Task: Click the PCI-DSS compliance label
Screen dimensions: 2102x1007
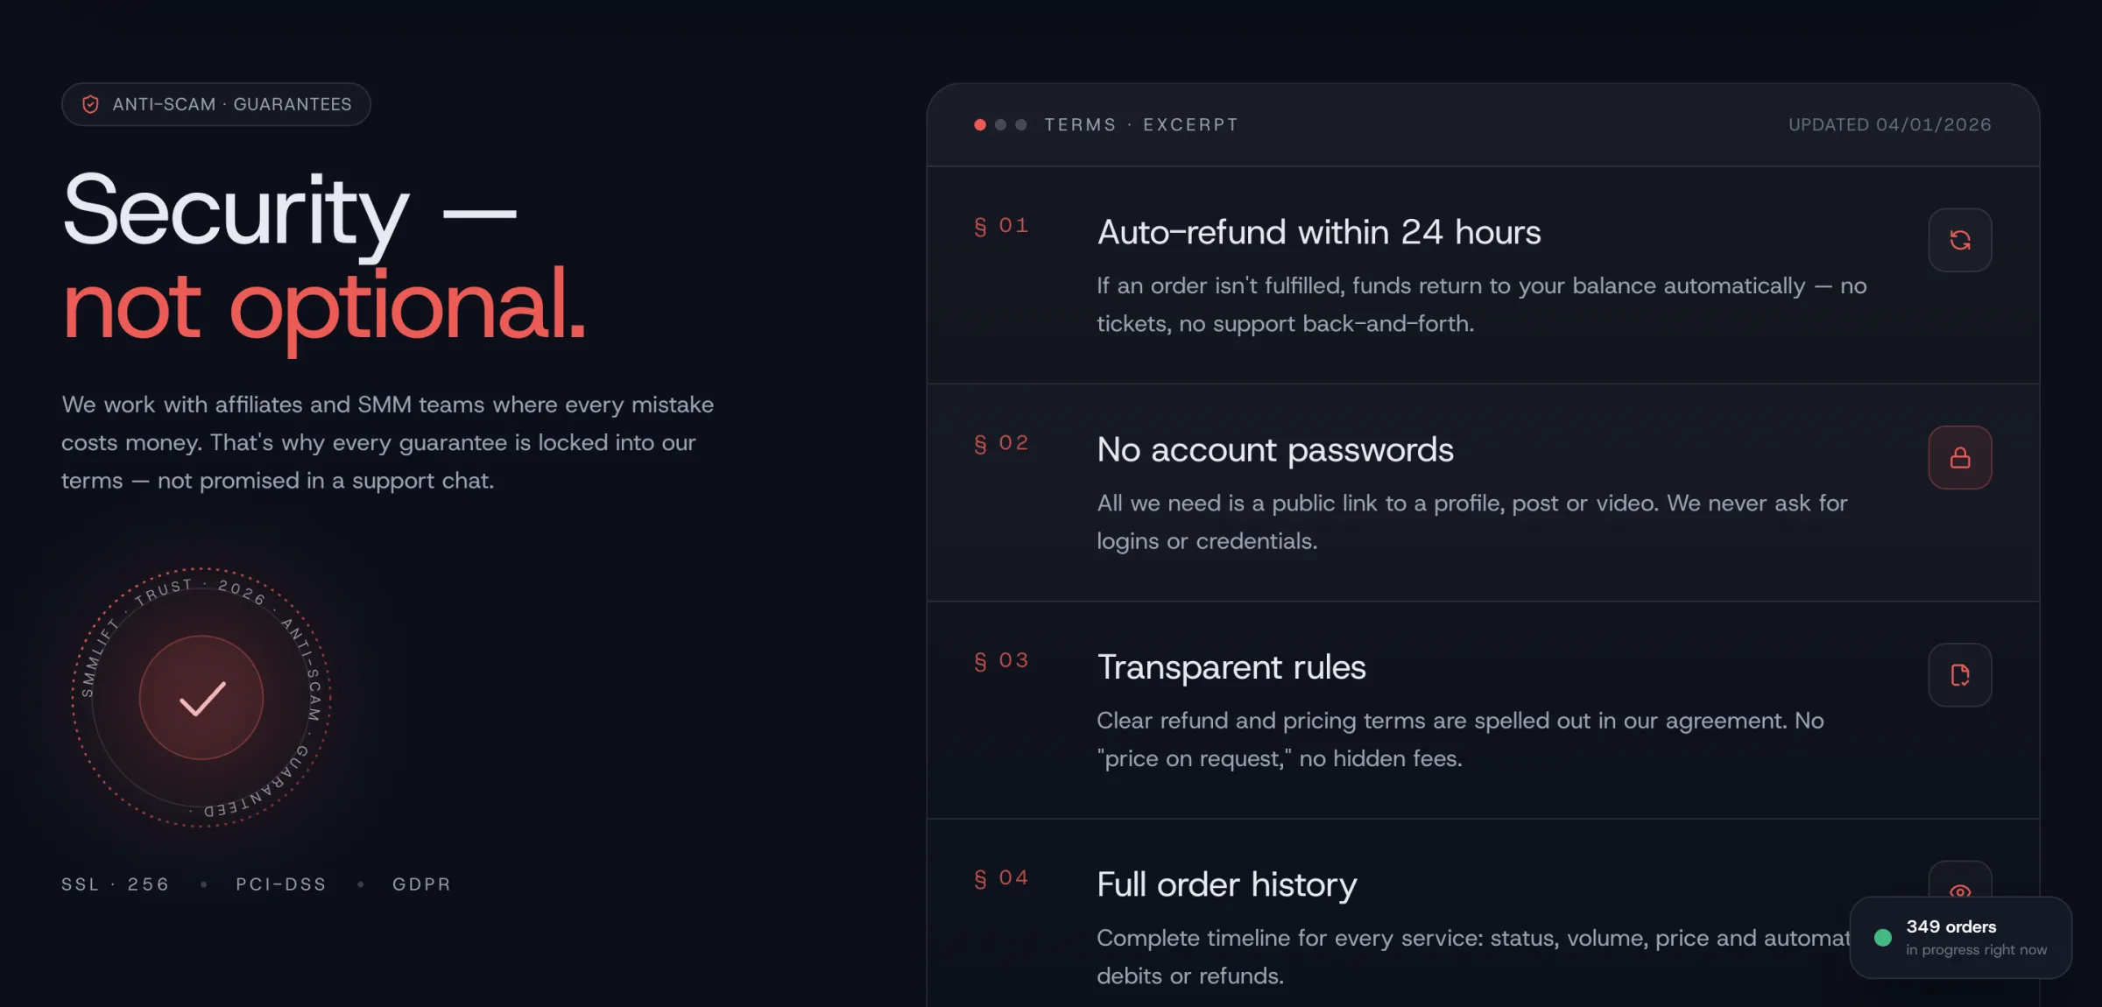Action: [x=280, y=884]
